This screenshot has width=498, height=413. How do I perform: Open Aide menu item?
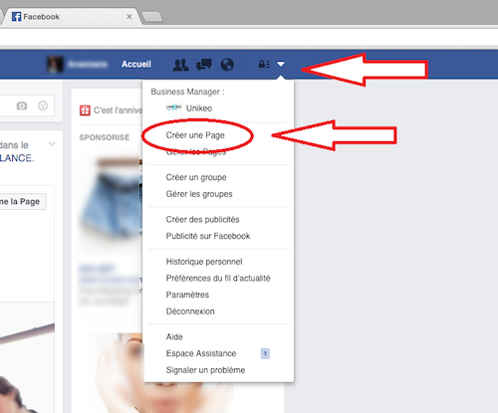coord(174,337)
